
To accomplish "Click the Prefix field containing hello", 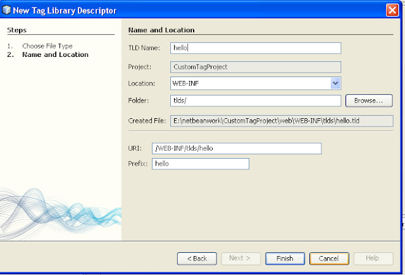I will [x=201, y=164].
